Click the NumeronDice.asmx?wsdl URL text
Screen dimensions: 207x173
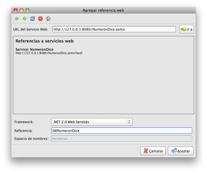(49, 53)
